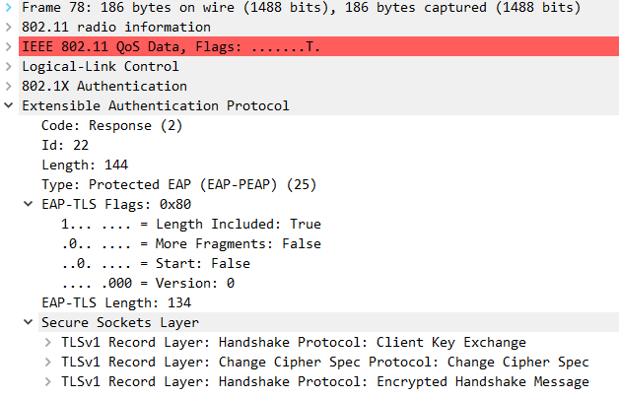Expand the Frame 78 tree node
This screenshot has width=619, height=398.
click(10, 7)
